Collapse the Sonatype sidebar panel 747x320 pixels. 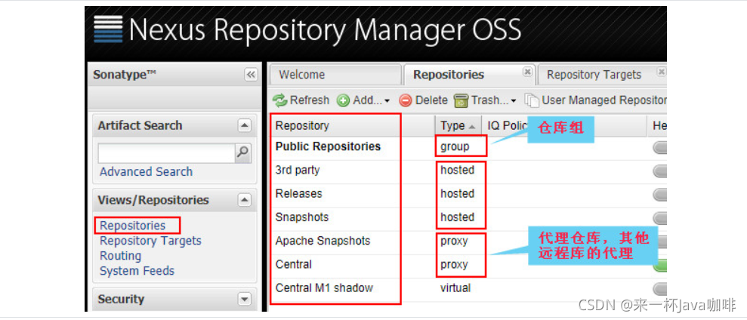pyautogui.click(x=251, y=75)
